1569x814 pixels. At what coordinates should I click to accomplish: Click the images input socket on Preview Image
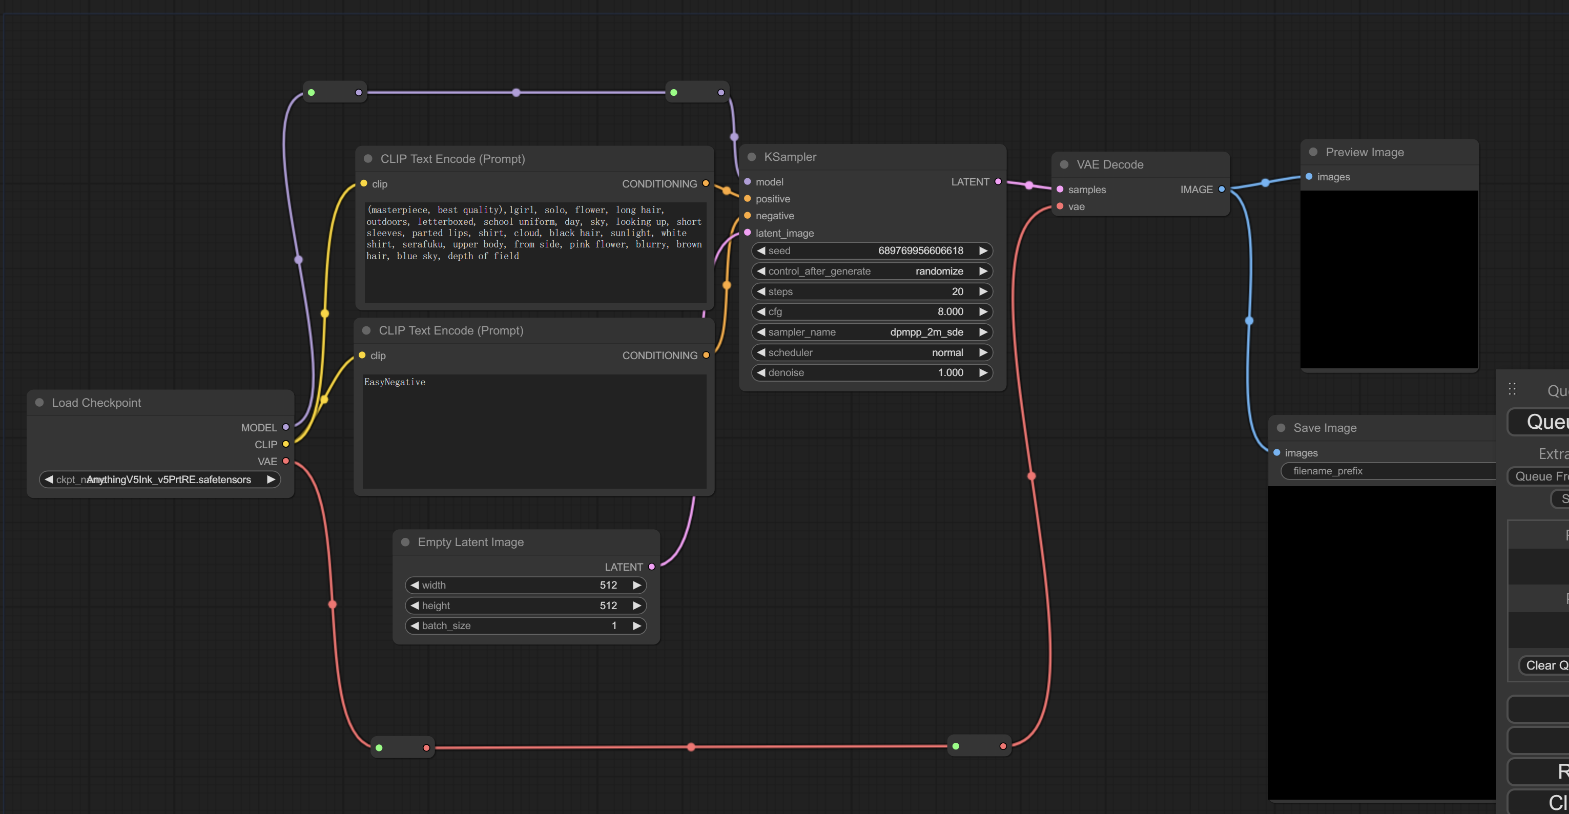point(1309,177)
